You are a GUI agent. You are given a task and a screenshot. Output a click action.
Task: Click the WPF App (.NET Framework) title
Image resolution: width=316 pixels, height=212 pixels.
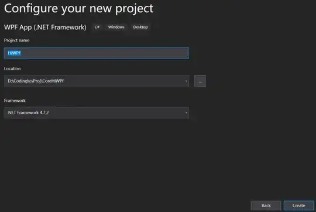(x=45, y=27)
